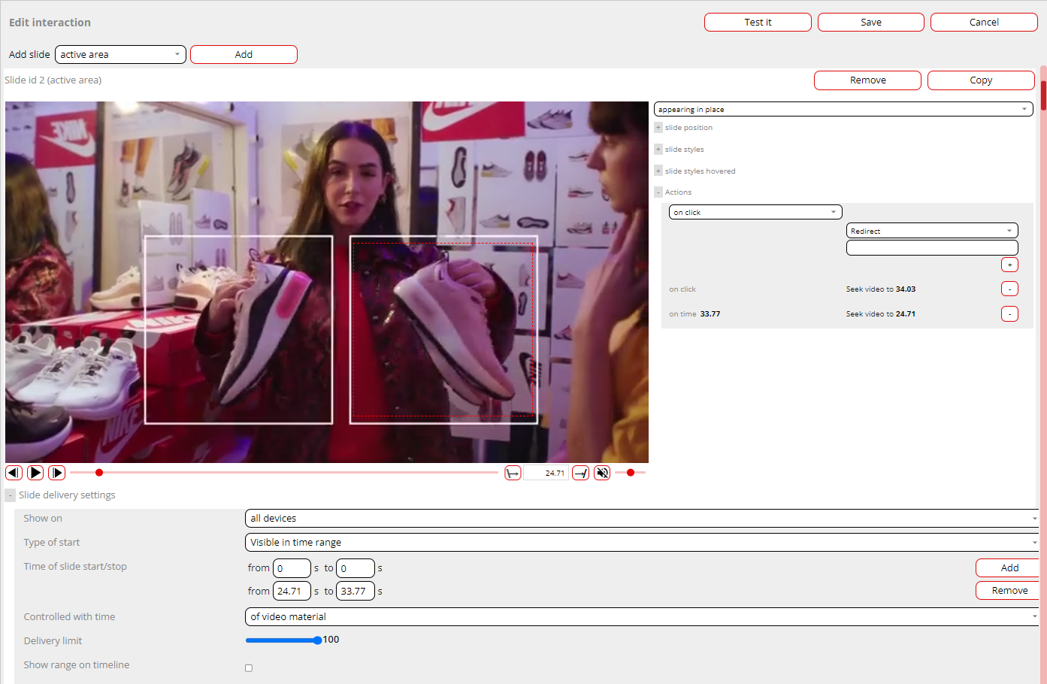Click Copy to duplicate the slide
Image resolution: width=1047 pixels, height=684 pixels.
981,80
